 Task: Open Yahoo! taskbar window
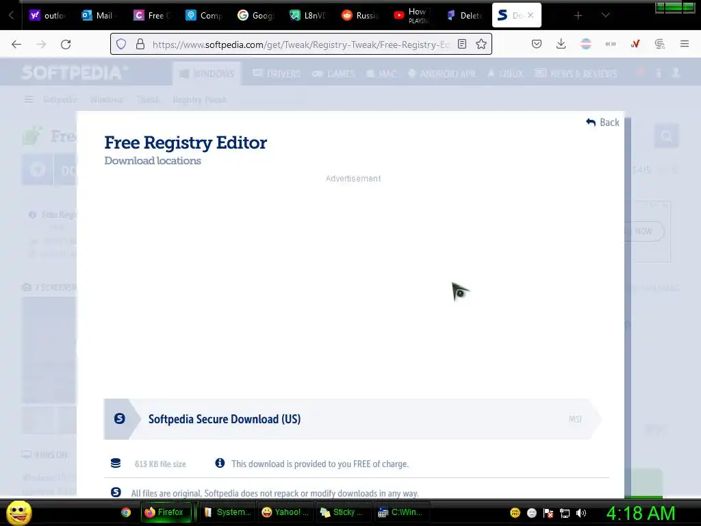[x=285, y=512]
